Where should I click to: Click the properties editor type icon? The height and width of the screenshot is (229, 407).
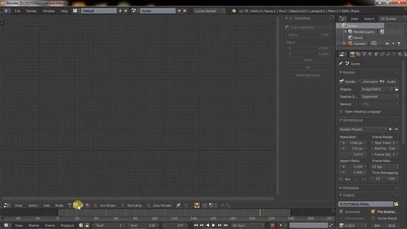(x=342, y=54)
